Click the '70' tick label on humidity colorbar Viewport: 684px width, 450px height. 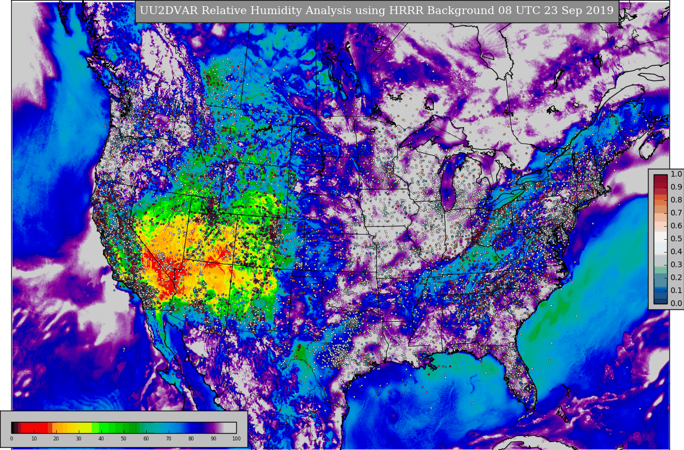tap(169, 439)
